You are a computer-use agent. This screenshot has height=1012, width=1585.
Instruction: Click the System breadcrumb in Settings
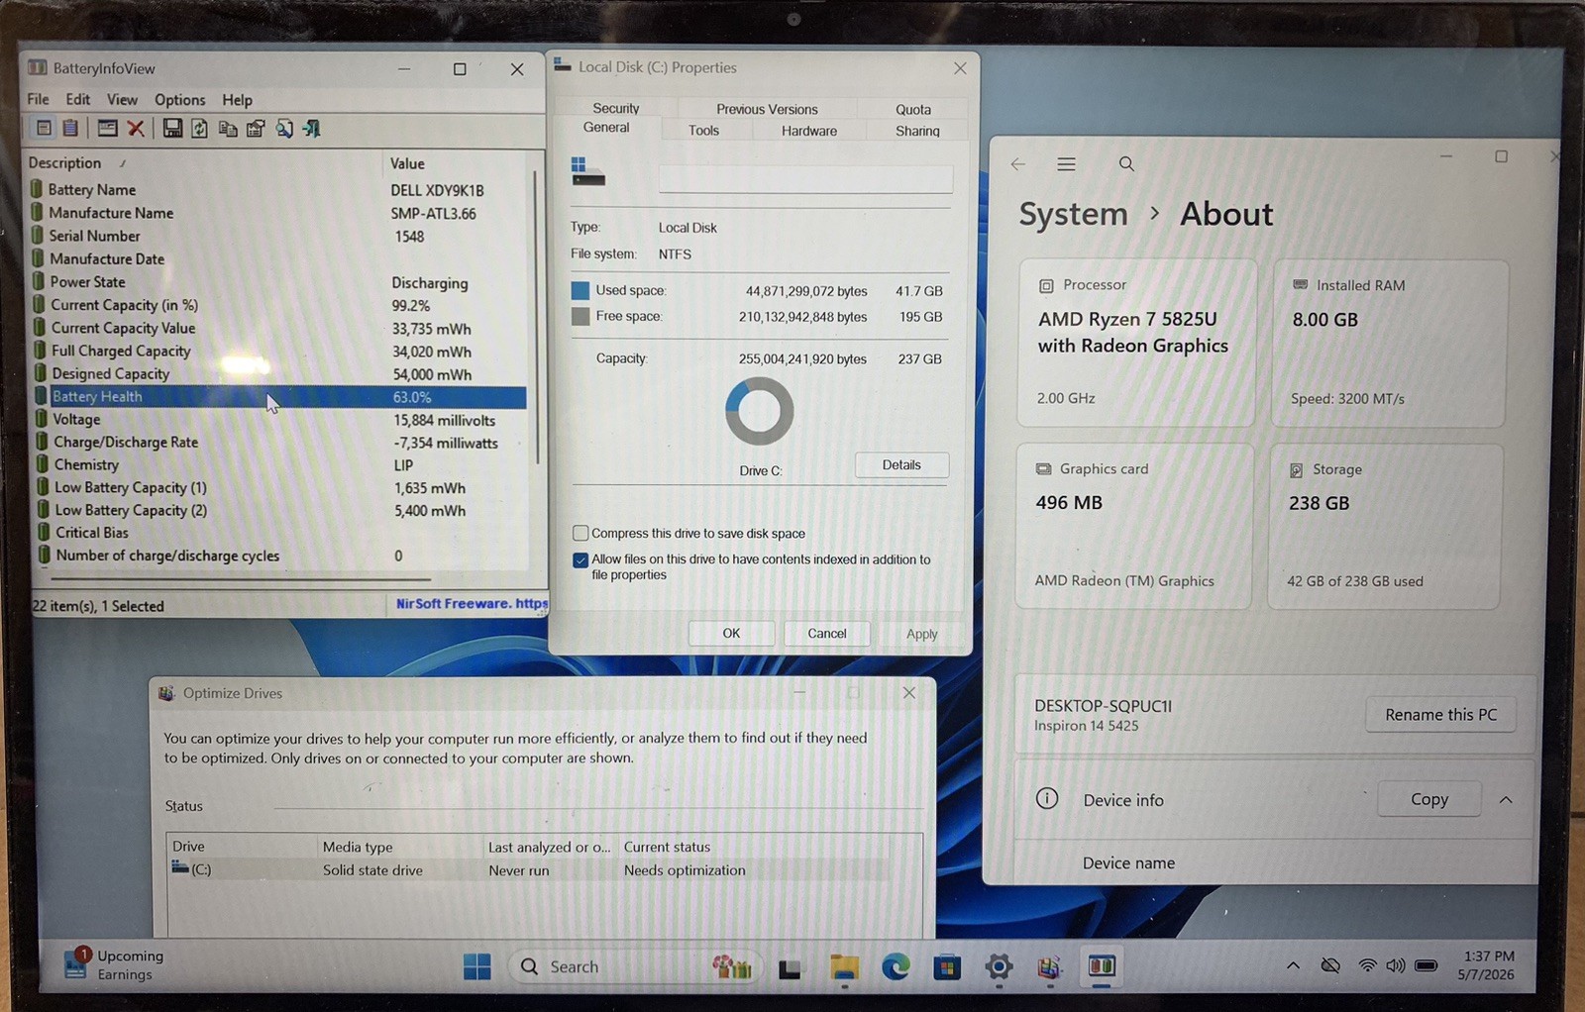1073,214
